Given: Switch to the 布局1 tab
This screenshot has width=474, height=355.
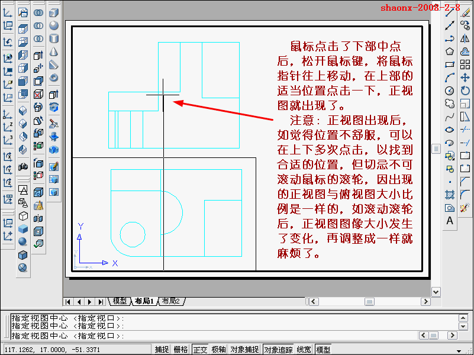Looking at the screenshot, I should (144, 301).
